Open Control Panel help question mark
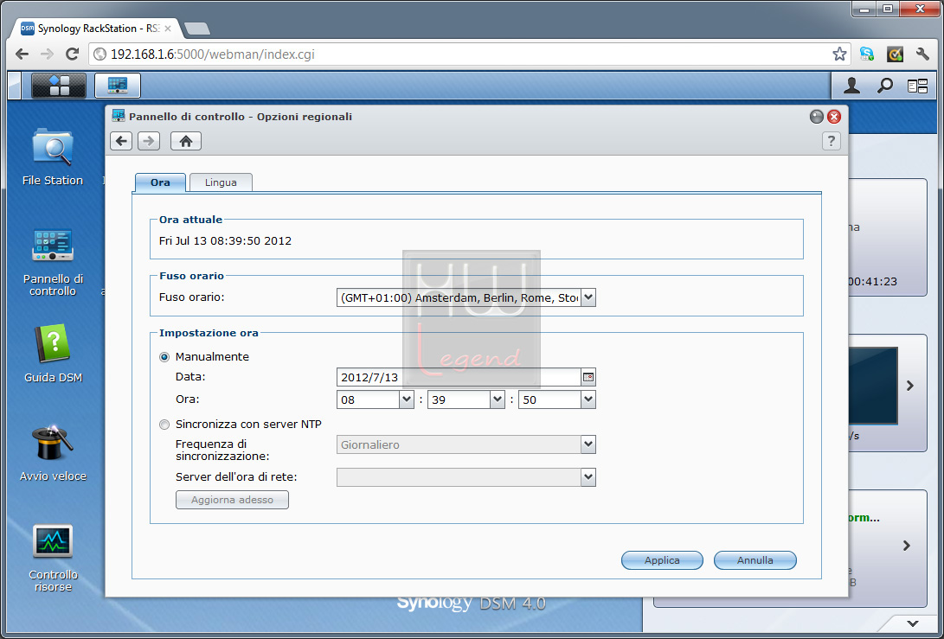The width and height of the screenshot is (944, 639). 831,141
